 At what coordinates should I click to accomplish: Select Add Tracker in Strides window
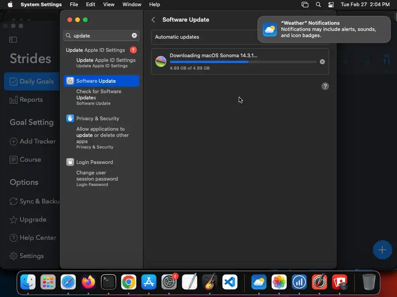click(x=33, y=141)
